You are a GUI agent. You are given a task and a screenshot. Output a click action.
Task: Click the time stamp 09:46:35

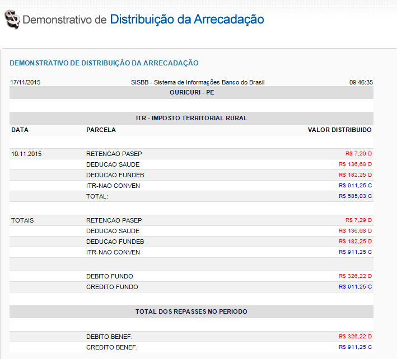tap(361, 82)
